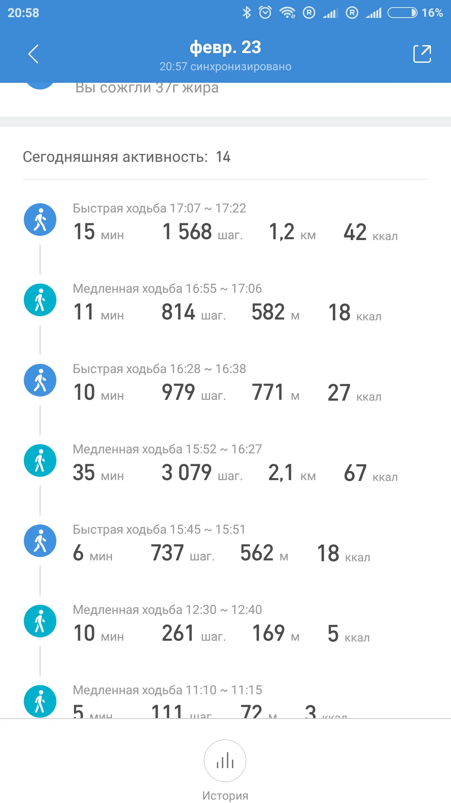Tap fast walking icon for 16:28 activity
This screenshot has width=451, height=803.
point(40,380)
